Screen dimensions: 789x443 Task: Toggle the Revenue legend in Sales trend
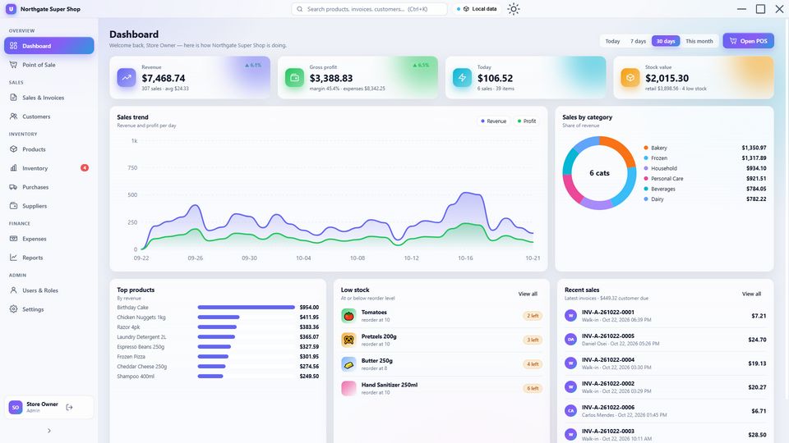point(493,121)
